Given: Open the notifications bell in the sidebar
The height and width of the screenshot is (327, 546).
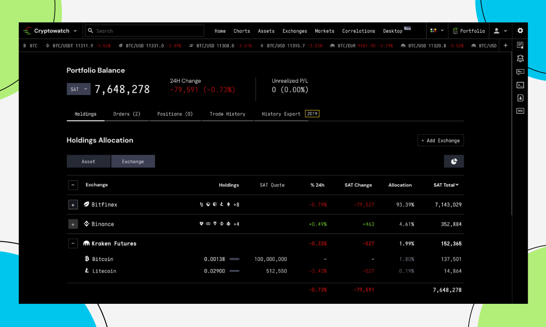Looking at the screenshot, I should 520,58.
